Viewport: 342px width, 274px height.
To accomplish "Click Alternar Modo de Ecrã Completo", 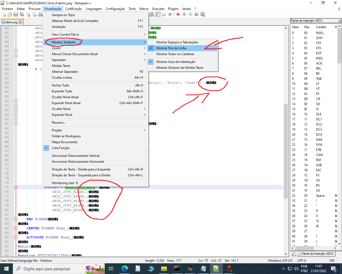I will coord(95,21).
